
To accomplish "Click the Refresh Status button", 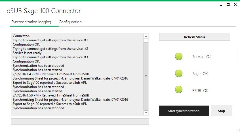I will point(195,37).
